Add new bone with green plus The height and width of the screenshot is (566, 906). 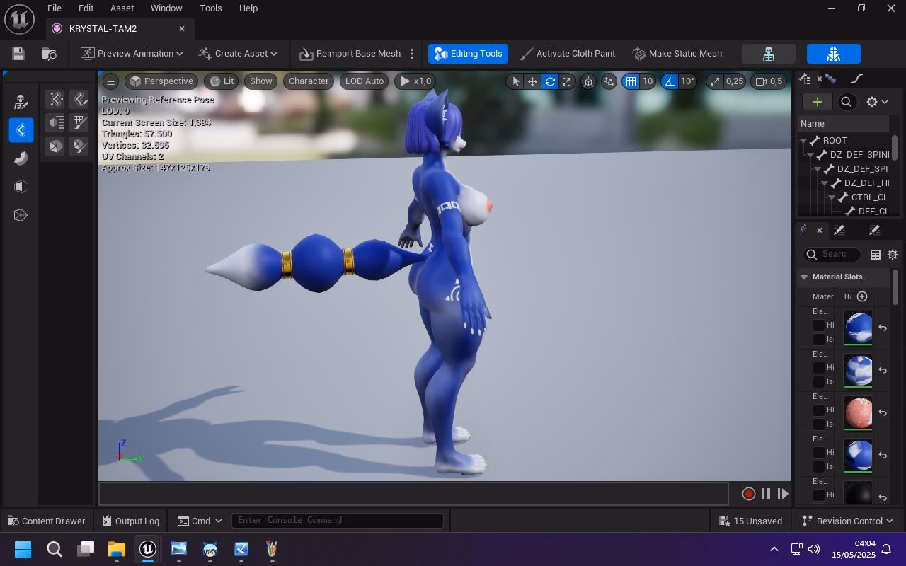pyautogui.click(x=817, y=102)
